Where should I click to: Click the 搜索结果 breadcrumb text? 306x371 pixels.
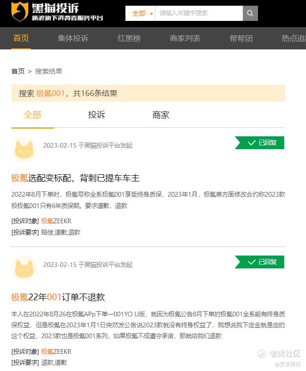tap(48, 71)
